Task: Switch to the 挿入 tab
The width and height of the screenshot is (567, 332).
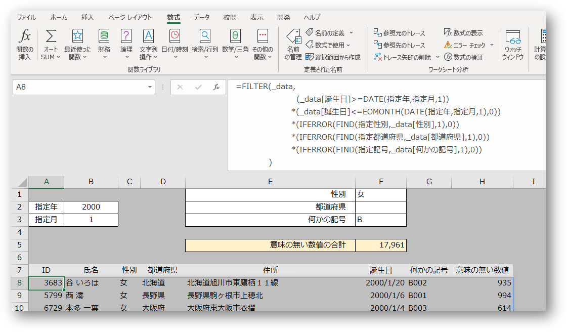Action: click(x=87, y=17)
